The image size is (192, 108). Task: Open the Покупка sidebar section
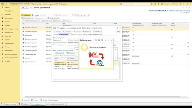click(7, 22)
